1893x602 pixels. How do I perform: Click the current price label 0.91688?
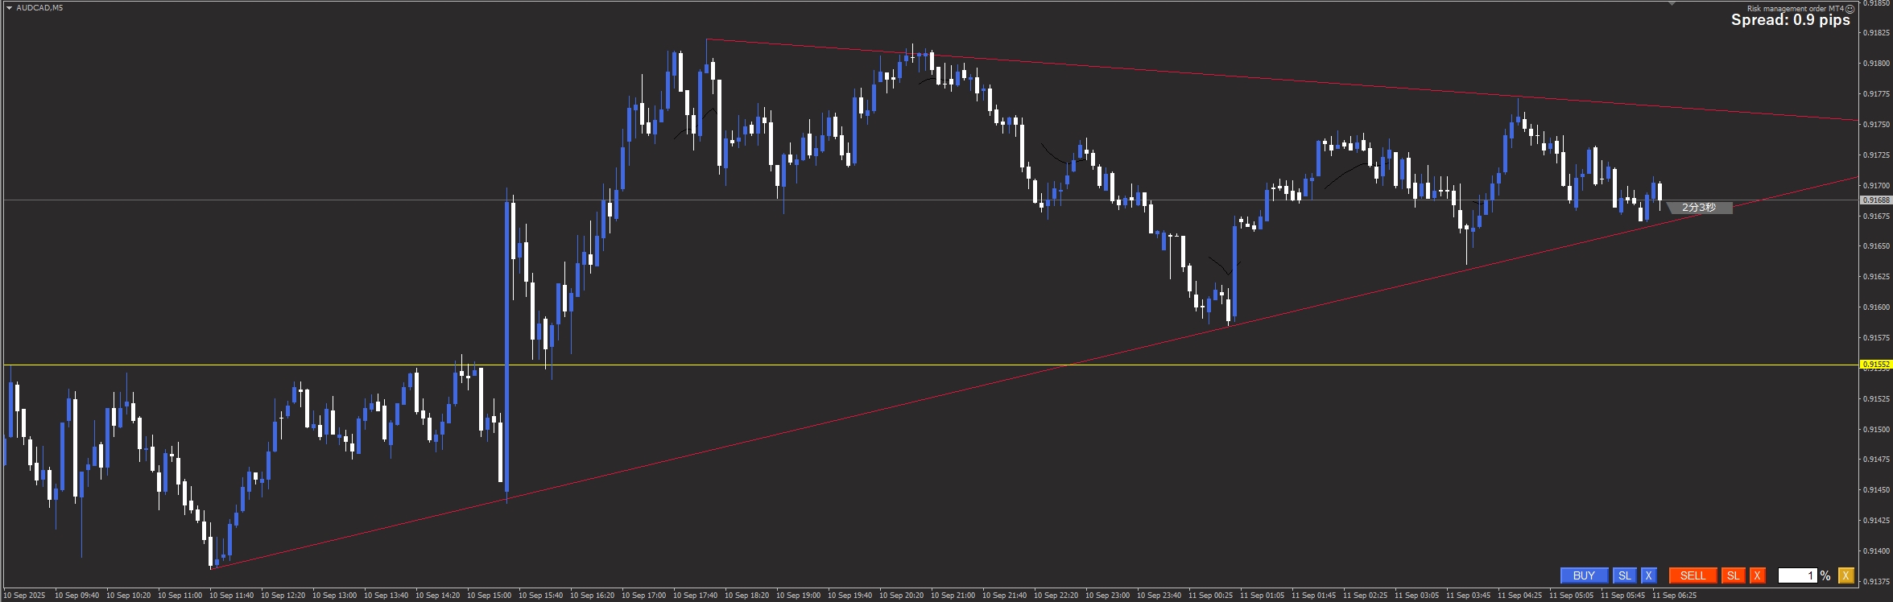[x=1875, y=200]
